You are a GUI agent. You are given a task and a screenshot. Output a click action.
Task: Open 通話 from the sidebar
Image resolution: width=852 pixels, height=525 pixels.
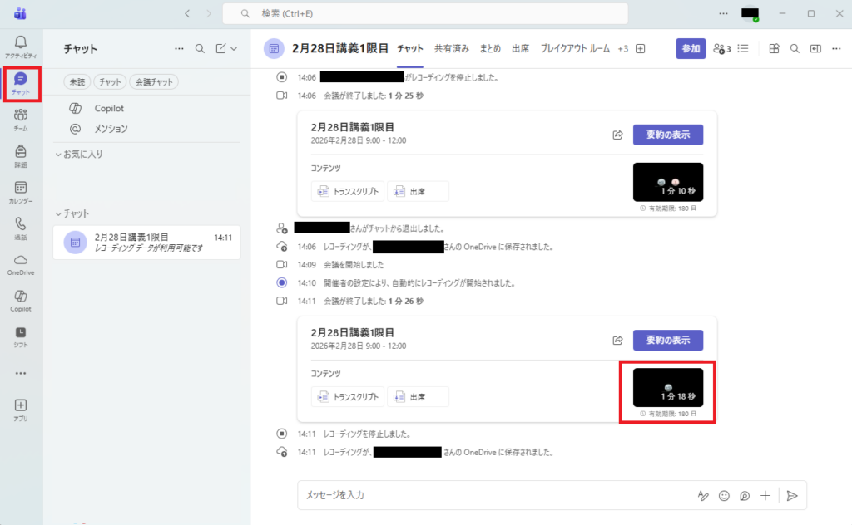(21, 228)
